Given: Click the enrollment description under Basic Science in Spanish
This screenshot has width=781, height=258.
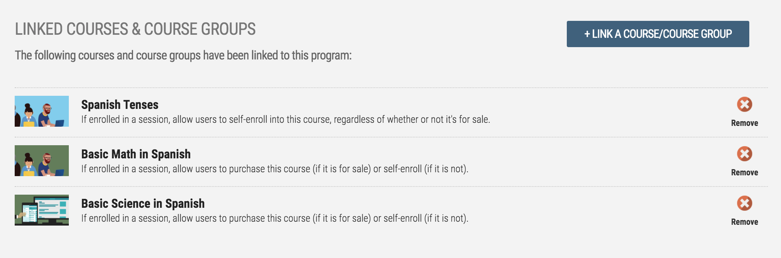Looking at the screenshot, I should pyautogui.click(x=275, y=219).
